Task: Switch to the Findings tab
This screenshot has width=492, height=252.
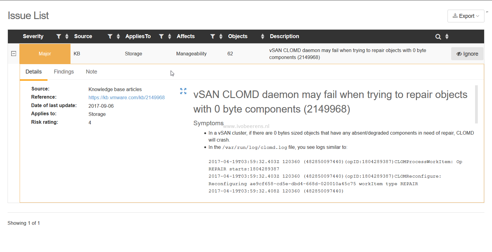Action: click(x=64, y=72)
